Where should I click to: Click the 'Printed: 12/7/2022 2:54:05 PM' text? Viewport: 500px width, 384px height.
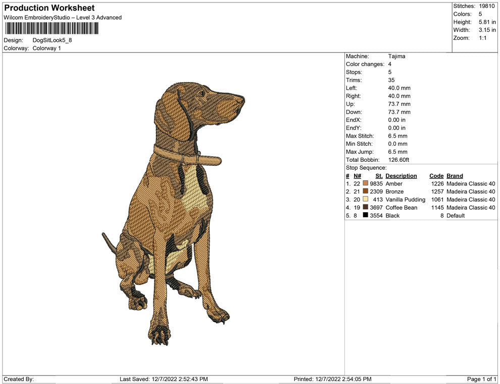[333, 379]
